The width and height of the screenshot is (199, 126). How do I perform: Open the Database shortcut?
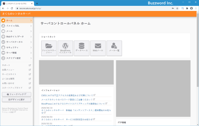tap(82, 48)
